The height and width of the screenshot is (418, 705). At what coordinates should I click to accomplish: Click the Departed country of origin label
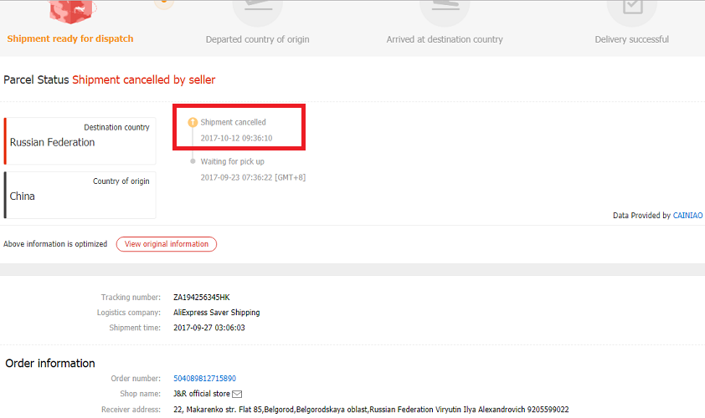(258, 39)
